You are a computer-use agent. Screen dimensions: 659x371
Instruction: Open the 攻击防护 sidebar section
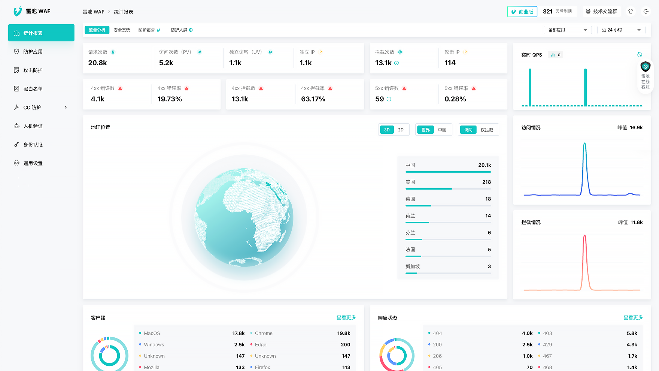click(x=33, y=70)
